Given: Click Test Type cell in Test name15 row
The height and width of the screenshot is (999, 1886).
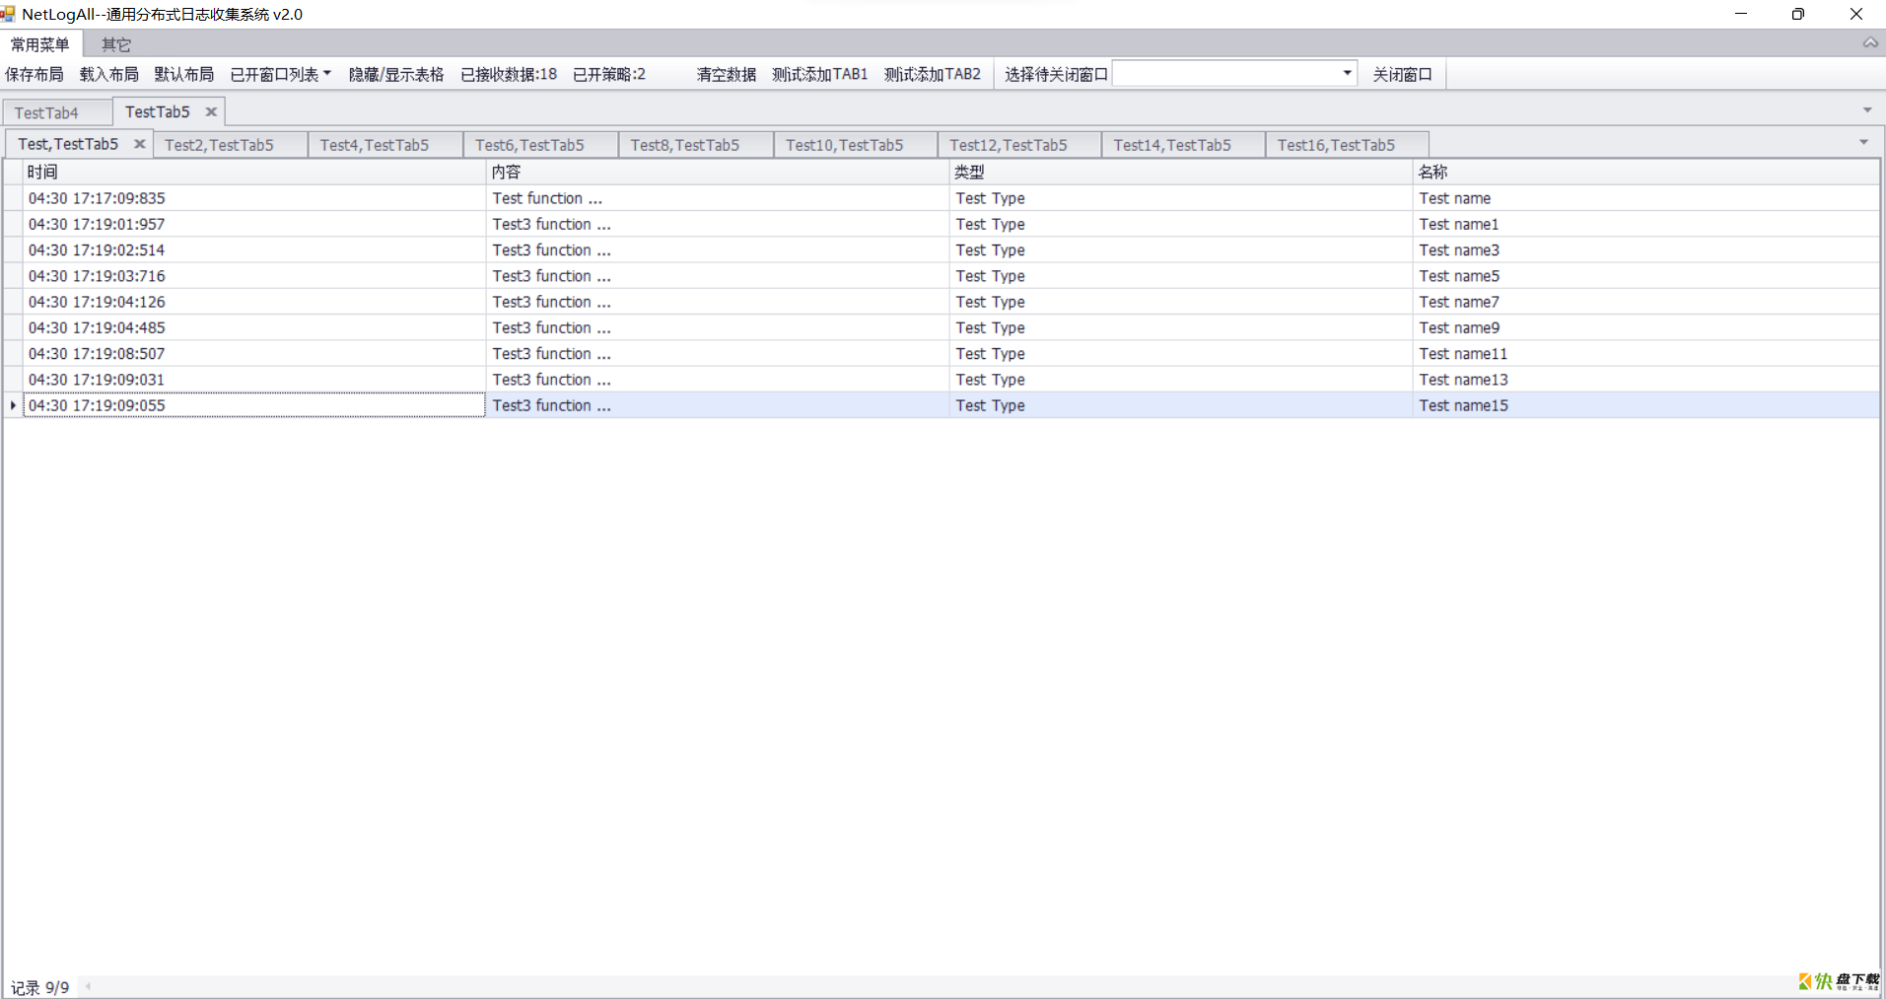Looking at the screenshot, I should coord(1181,405).
